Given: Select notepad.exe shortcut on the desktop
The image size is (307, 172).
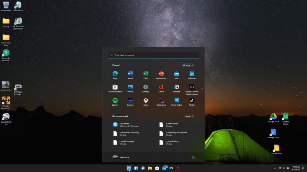Looking at the screenshot, I should point(18,7).
